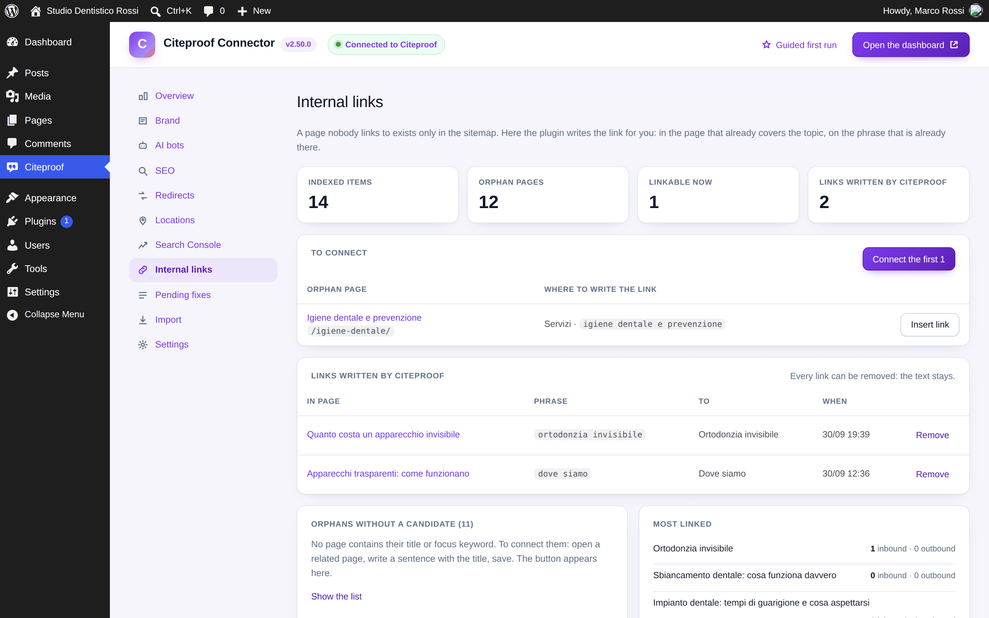The height and width of the screenshot is (618, 989).
Task: Select the Internal links tab
Action: click(203, 270)
